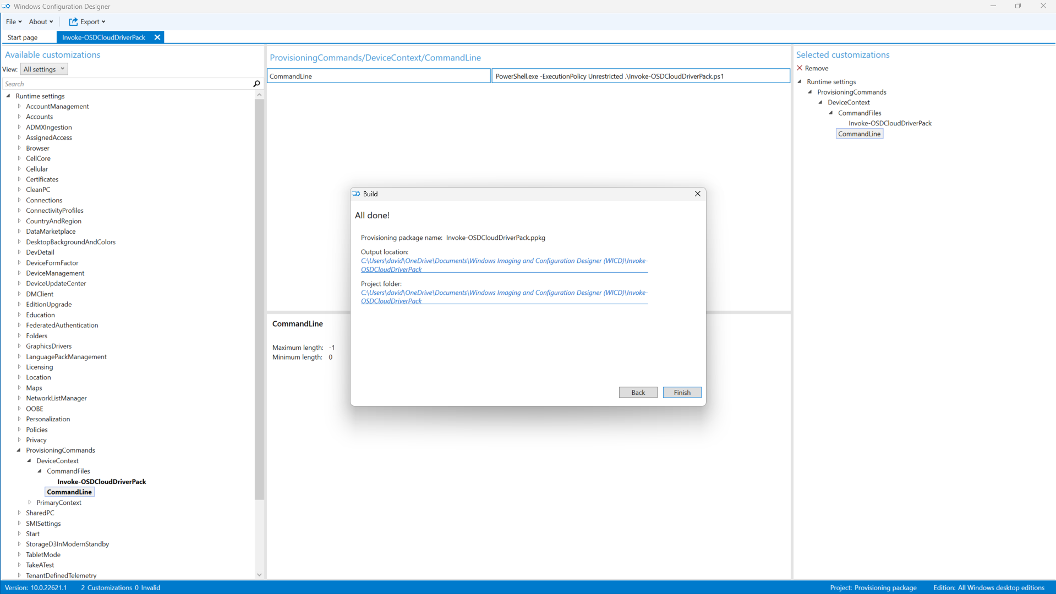Open the Output location path link
Screen dimensions: 1056x594
click(x=504, y=265)
